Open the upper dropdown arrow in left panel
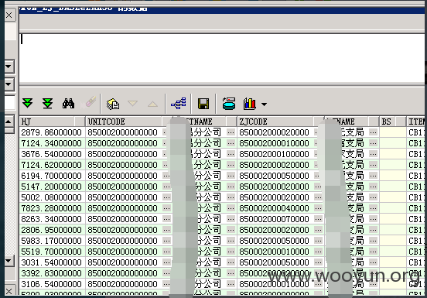The image size is (427, 298). pos(9,67)
